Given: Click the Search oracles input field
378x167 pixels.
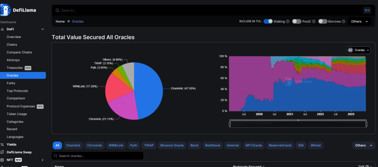Looking at the screenshot, I should [97, 156].
